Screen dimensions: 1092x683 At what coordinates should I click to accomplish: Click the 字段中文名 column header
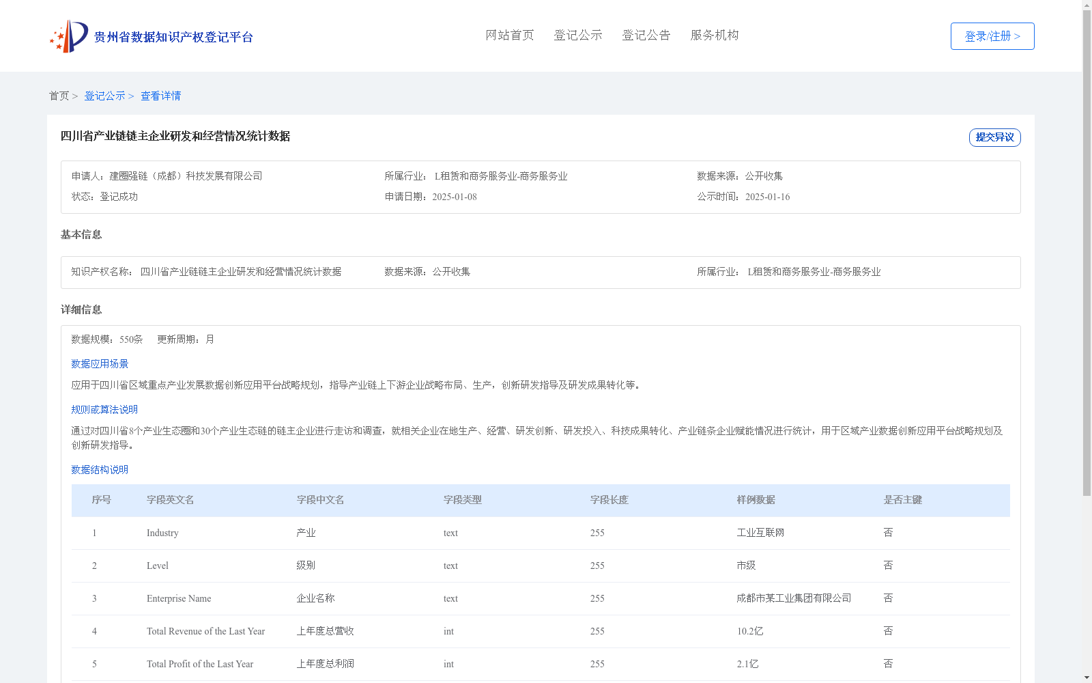point(320,500)
